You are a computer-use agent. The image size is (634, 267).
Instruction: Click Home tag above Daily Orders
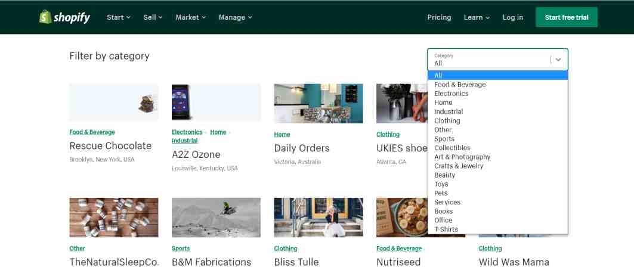tap(282, 135)
